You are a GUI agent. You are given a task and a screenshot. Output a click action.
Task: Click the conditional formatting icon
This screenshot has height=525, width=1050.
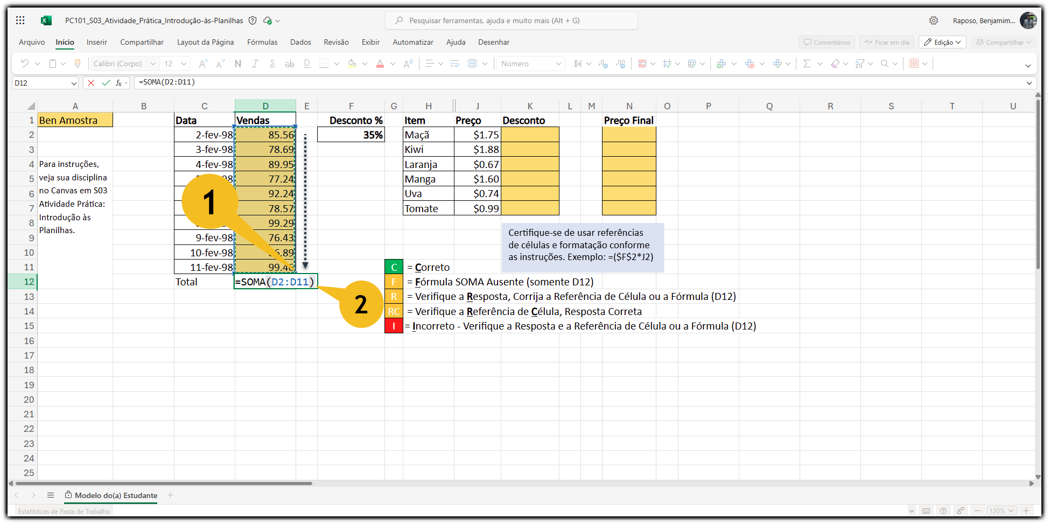pyautogui.click(x=642, y=64)
